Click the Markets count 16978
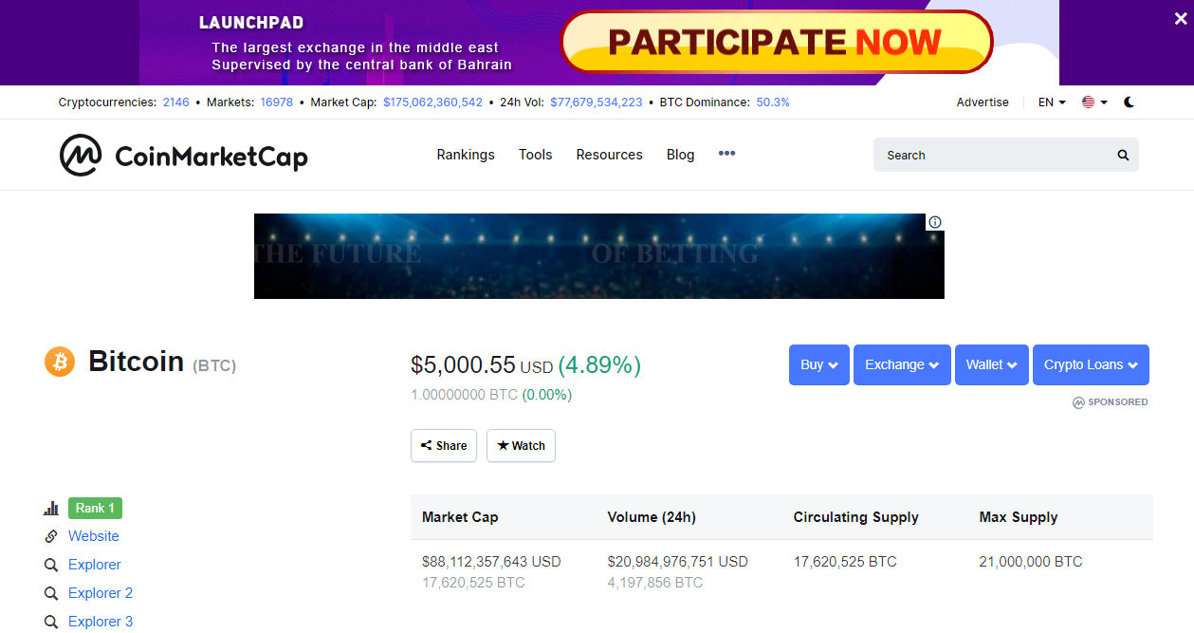 (x=277, y=102)
